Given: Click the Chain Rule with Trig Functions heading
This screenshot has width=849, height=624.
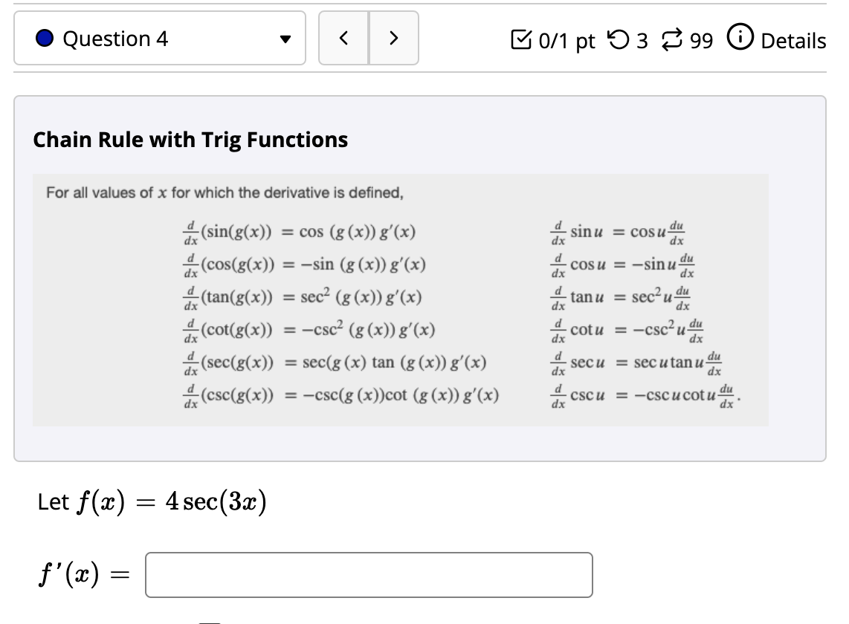Looking at the screenshot, I should [189, 140].
